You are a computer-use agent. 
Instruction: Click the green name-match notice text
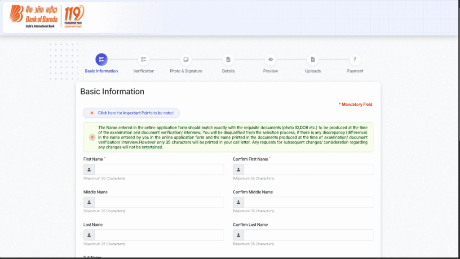pos(233,137)
